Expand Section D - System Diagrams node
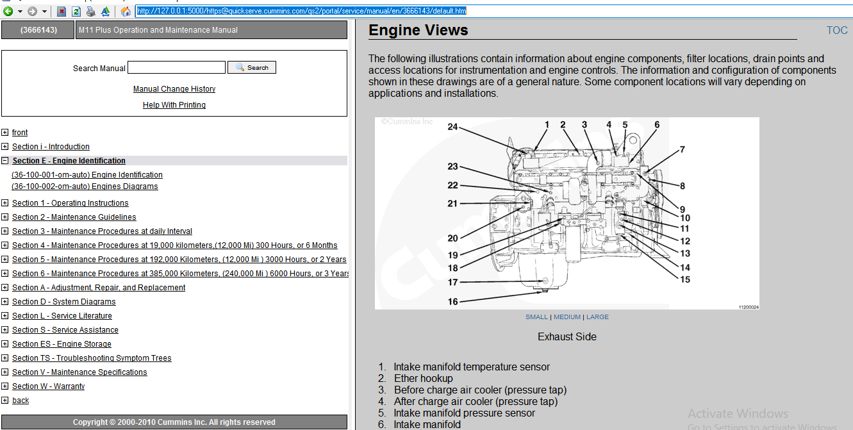This screenshot has width=853, height=430. pos(5,302)
